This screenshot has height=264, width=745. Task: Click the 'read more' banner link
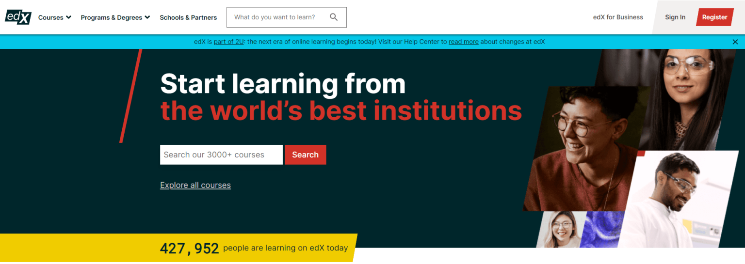click(x=463, y=42)
